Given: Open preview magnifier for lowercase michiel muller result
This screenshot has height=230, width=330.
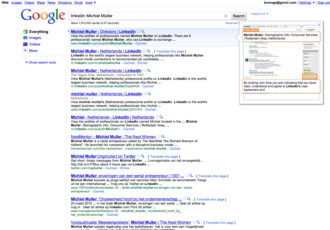Looking at the screenshot, I should 149,94.
